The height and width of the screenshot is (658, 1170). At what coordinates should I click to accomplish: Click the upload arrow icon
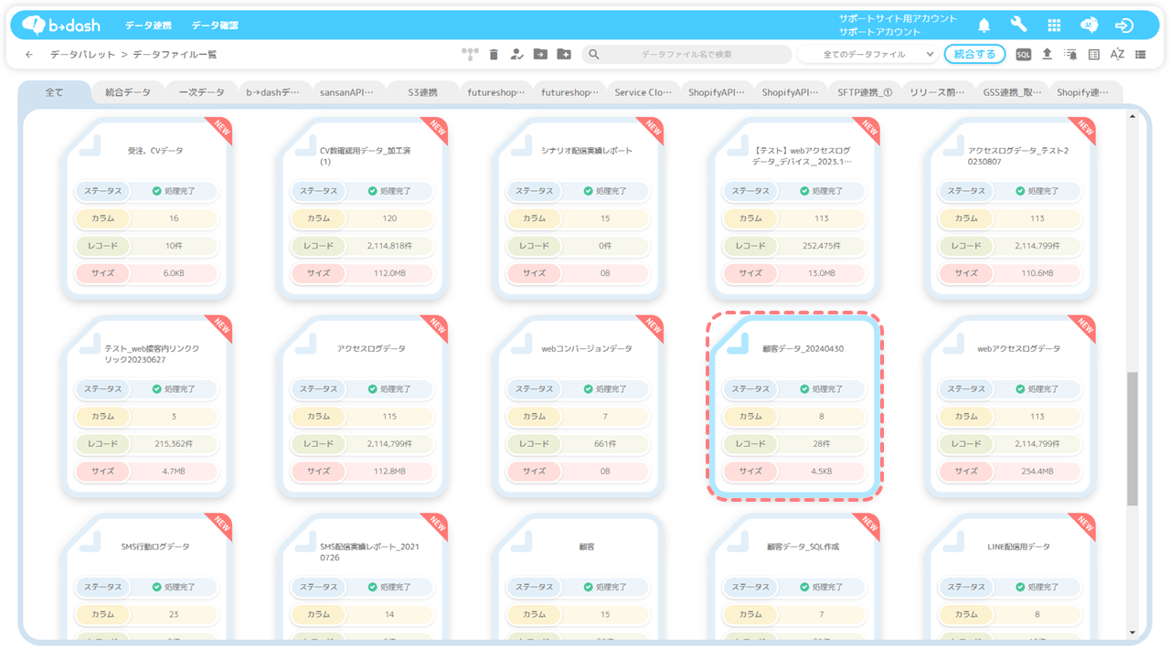(1048, 55)
